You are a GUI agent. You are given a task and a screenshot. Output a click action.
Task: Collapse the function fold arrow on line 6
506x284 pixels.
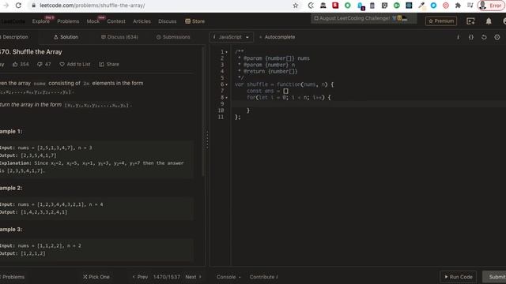pos(227,84)
